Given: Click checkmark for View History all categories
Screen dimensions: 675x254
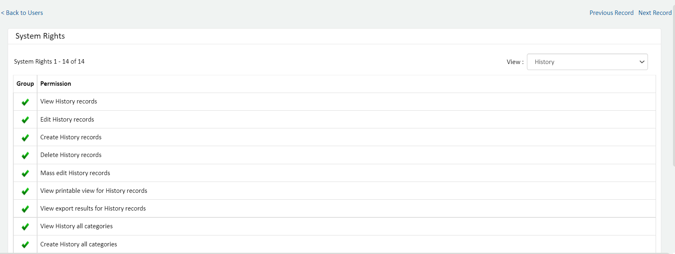Looking at the screenshot, I should click(x=25, y=227).
